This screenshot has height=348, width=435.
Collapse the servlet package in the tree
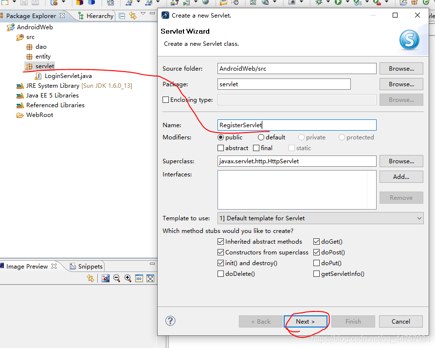(x=24, y=66)
